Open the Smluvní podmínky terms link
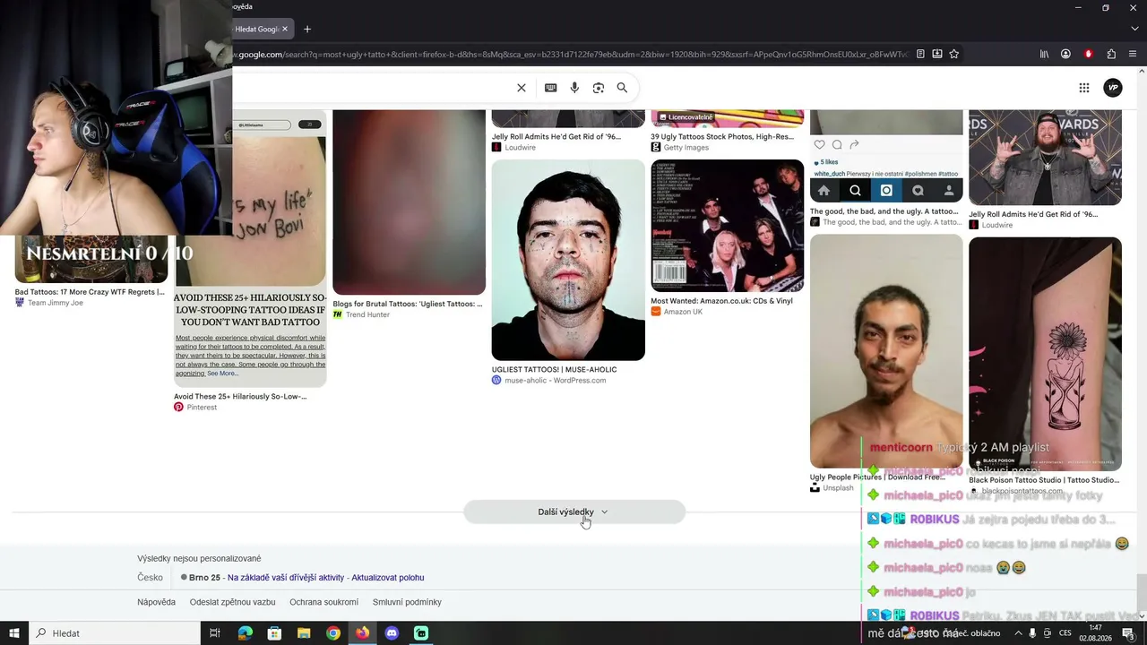The width and height of the screenshot is (1147, 645). 407,602
